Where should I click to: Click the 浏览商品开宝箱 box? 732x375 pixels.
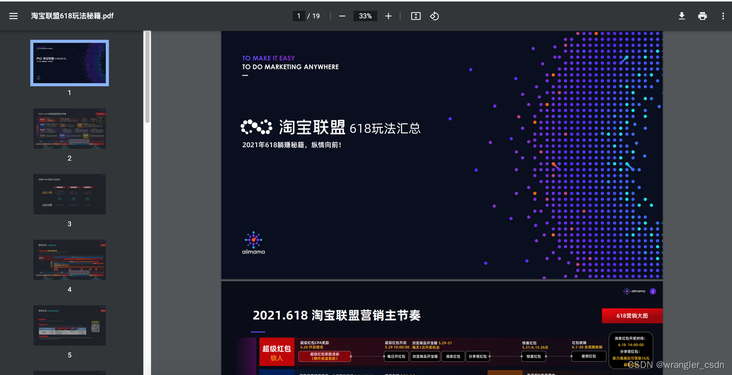(x=425, y=356)
